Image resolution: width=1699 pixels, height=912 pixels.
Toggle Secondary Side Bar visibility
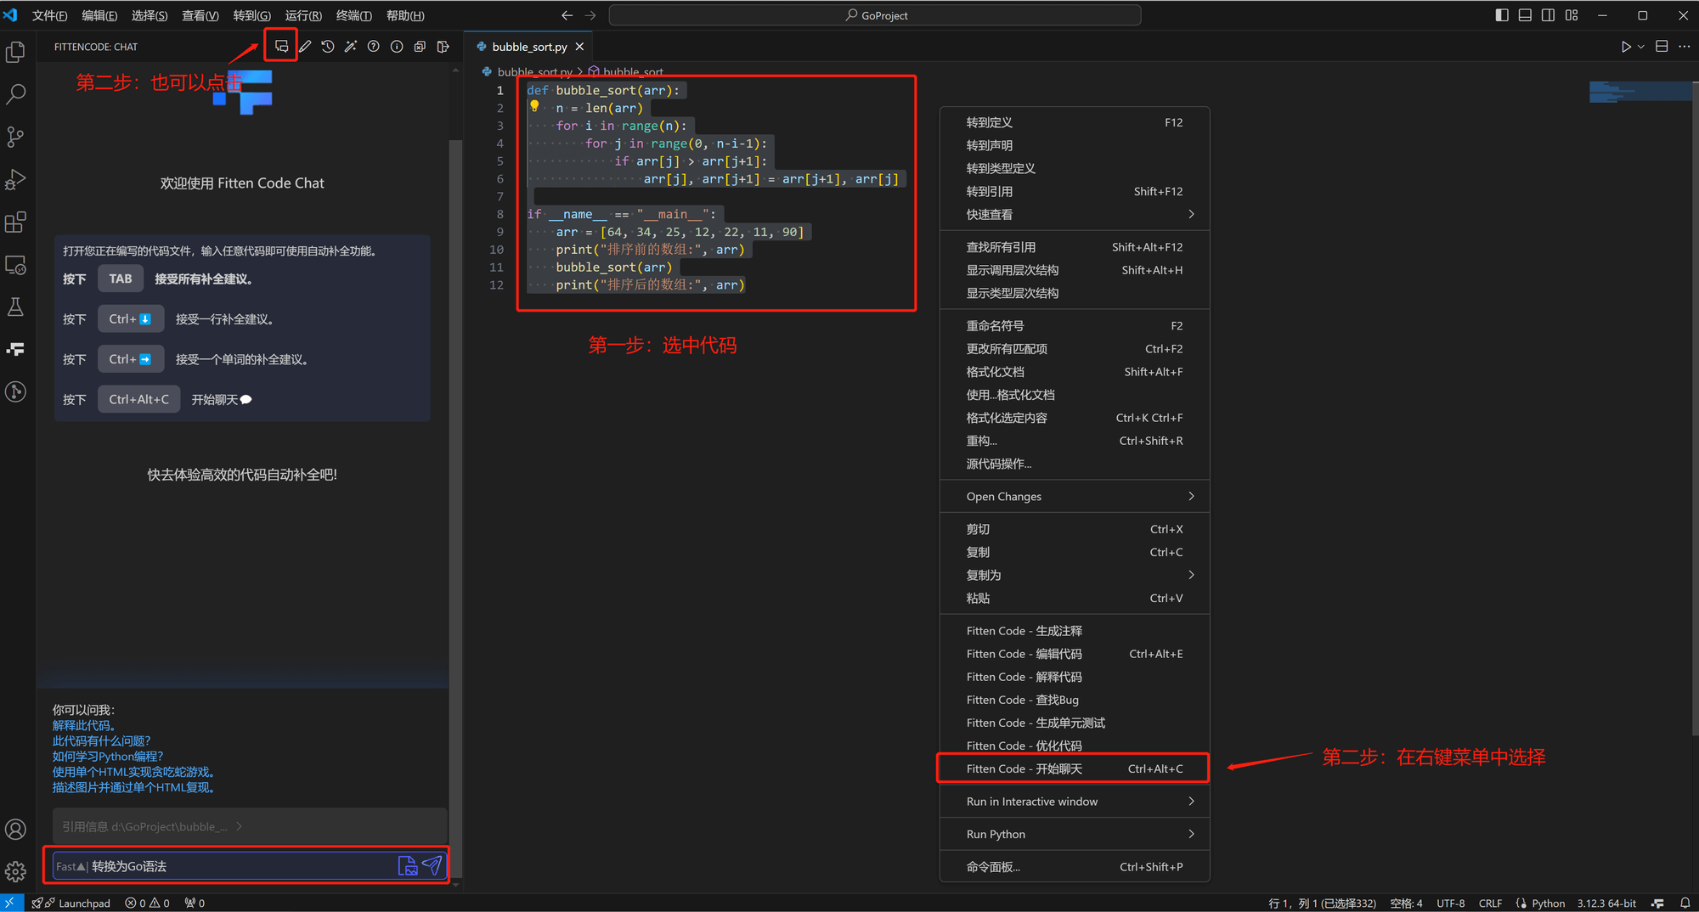tap(1548, 15)
